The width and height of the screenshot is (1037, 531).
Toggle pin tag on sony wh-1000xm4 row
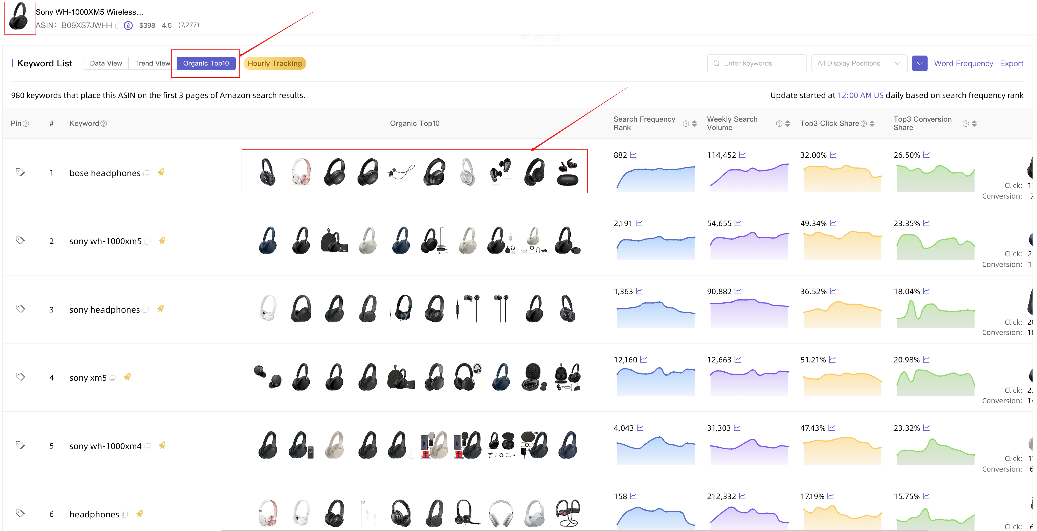point(20,445)
